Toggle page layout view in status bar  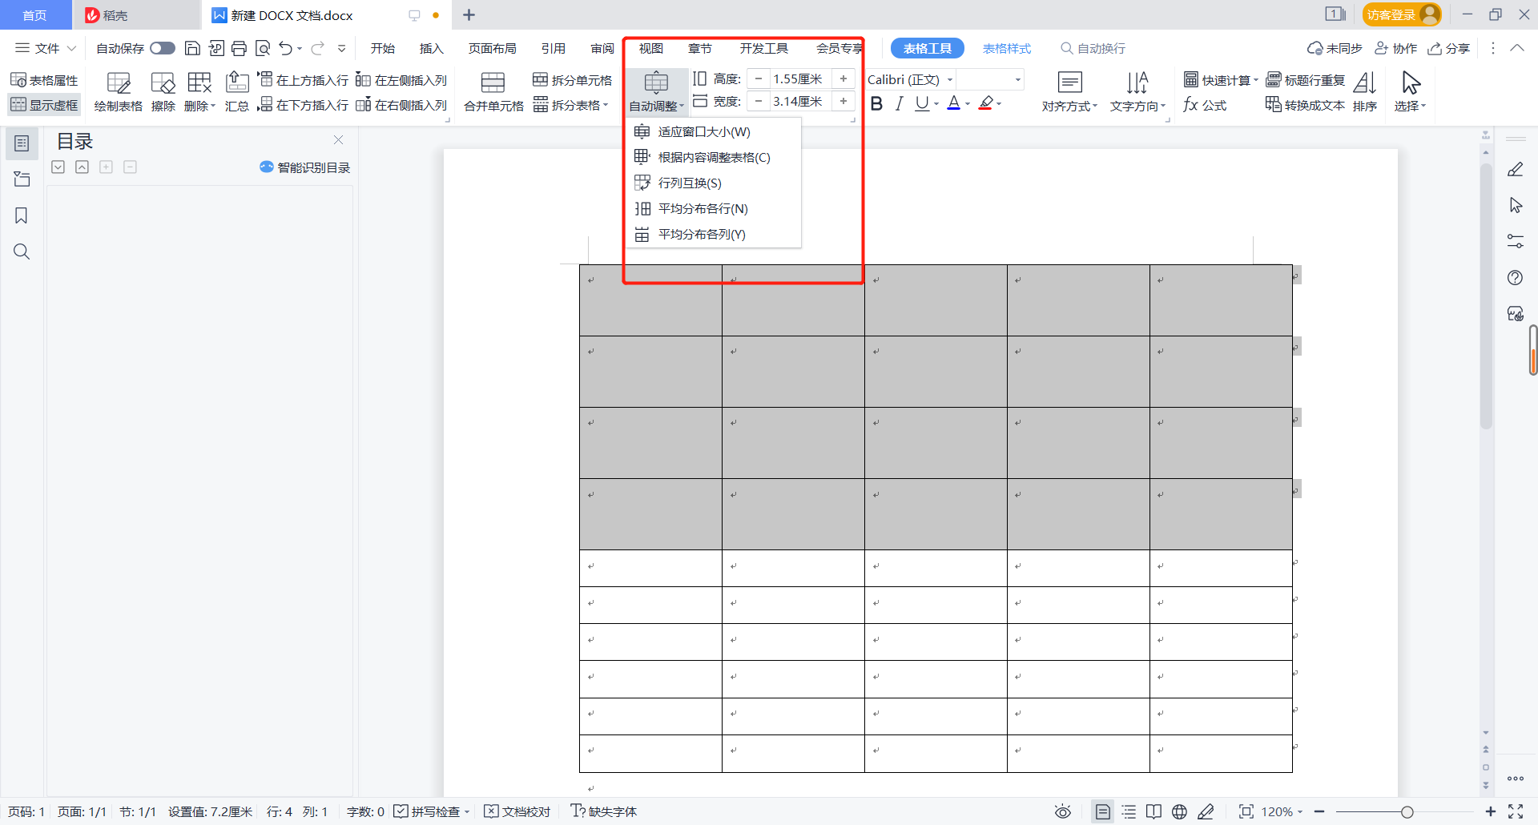point(1102,811)
